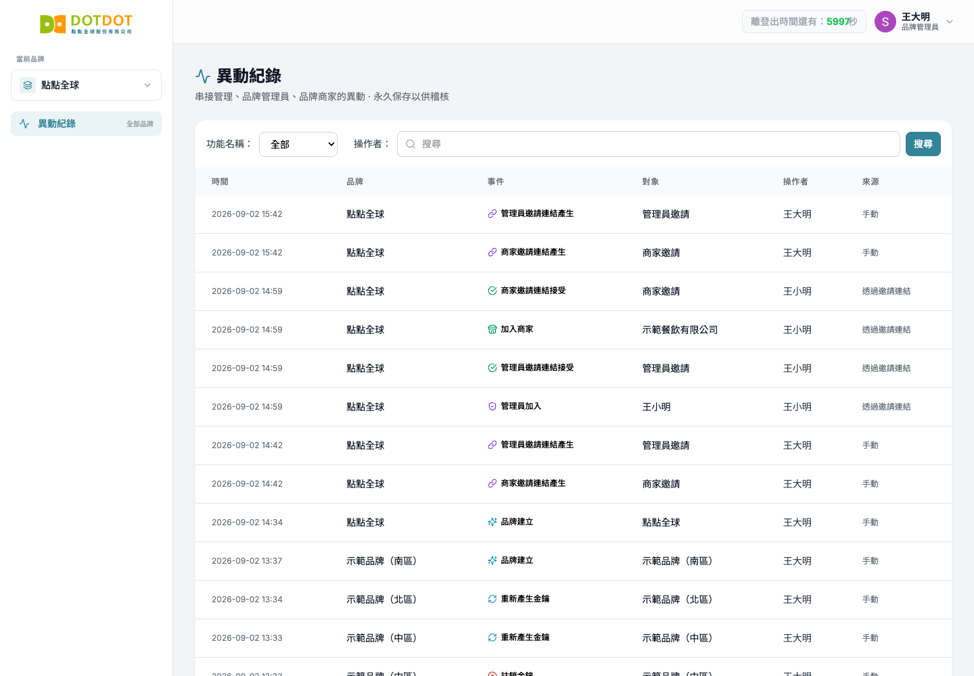Click the 時間 column header
This screenshot has width=974, height=676.
[x=220, y=182]
